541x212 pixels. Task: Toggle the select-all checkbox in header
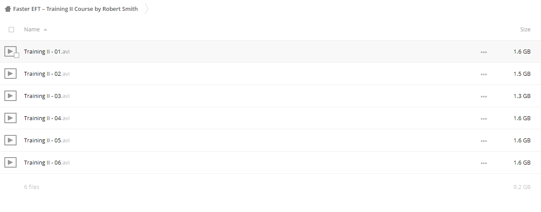click(11, 30)
